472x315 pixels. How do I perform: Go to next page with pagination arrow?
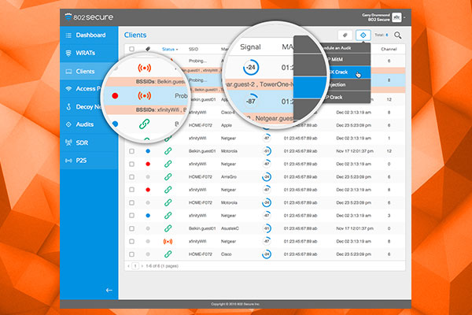click(142, 266)
